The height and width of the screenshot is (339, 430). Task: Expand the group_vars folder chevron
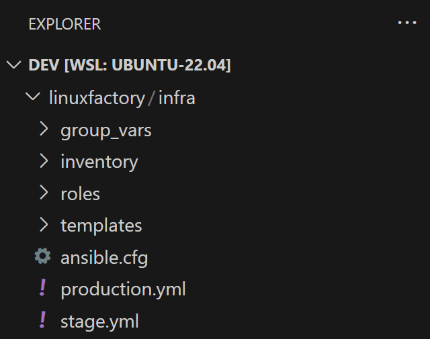tap(44, 129)
